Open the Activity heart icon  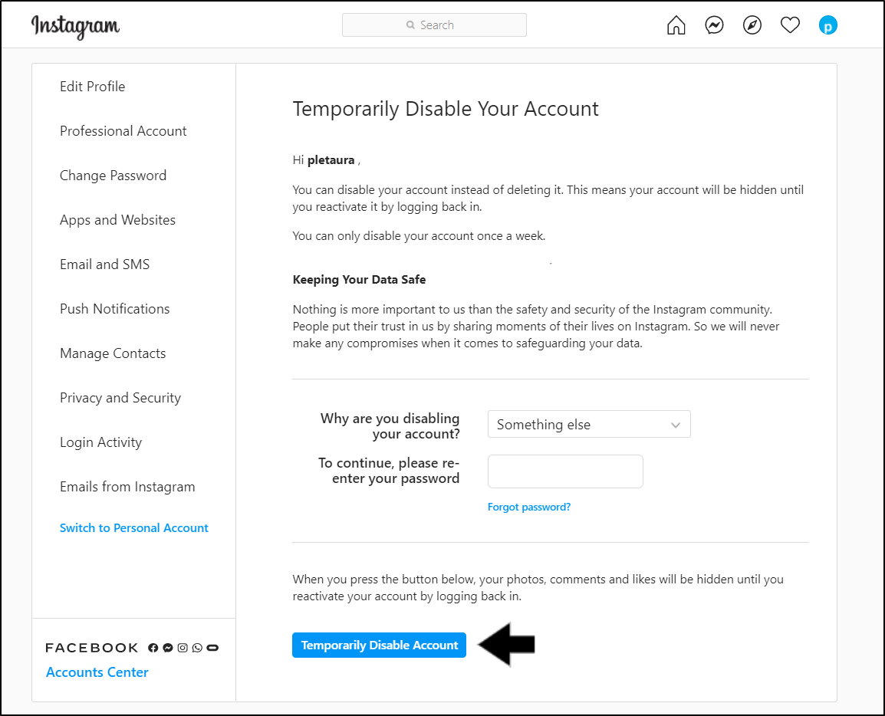tap(790, 25)
